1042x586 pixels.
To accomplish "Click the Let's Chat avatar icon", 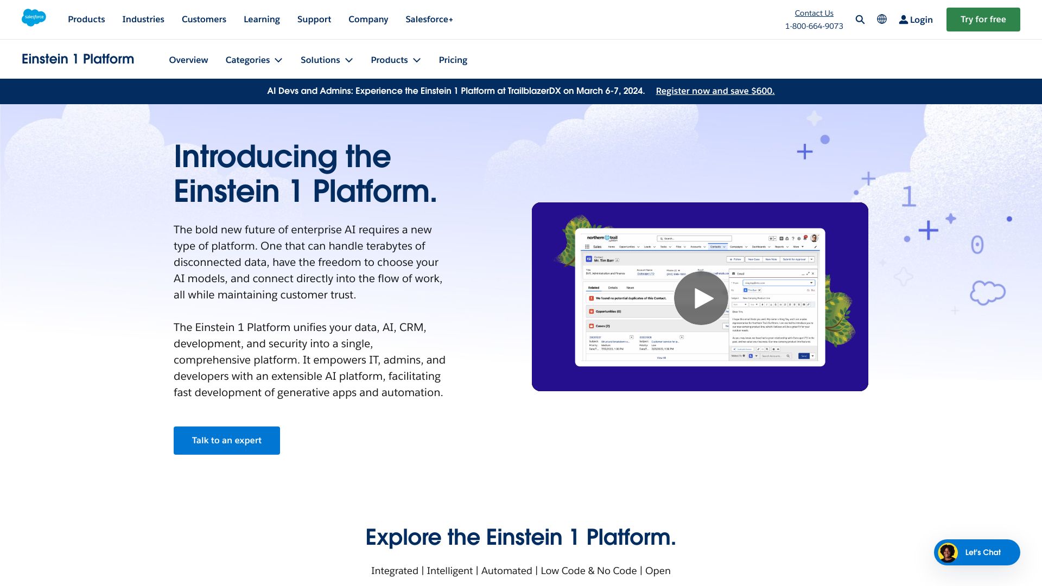I will click(946, 552).
